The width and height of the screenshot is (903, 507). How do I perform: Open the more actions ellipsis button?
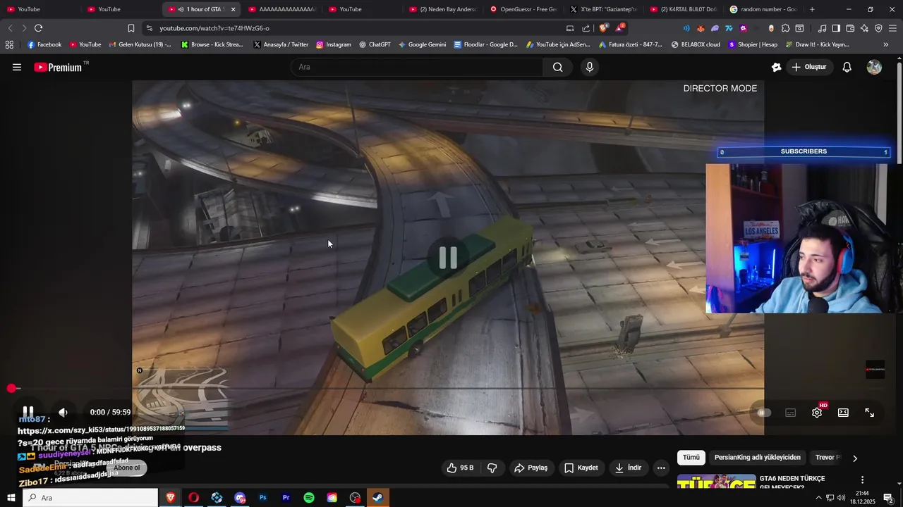[661, 468]
